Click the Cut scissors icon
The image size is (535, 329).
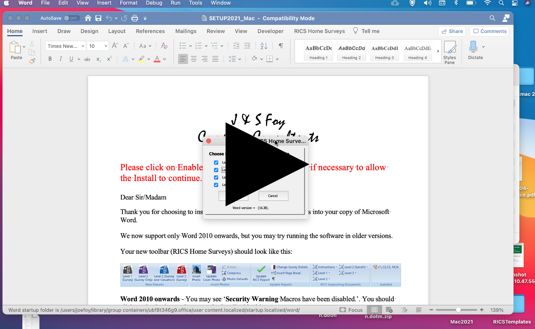pos(32,44)
